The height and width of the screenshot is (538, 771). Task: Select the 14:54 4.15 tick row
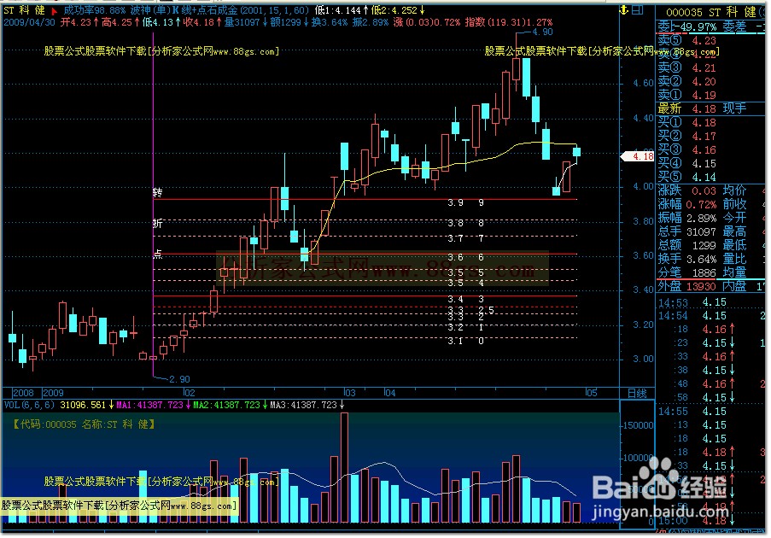(x=711, y=316)
